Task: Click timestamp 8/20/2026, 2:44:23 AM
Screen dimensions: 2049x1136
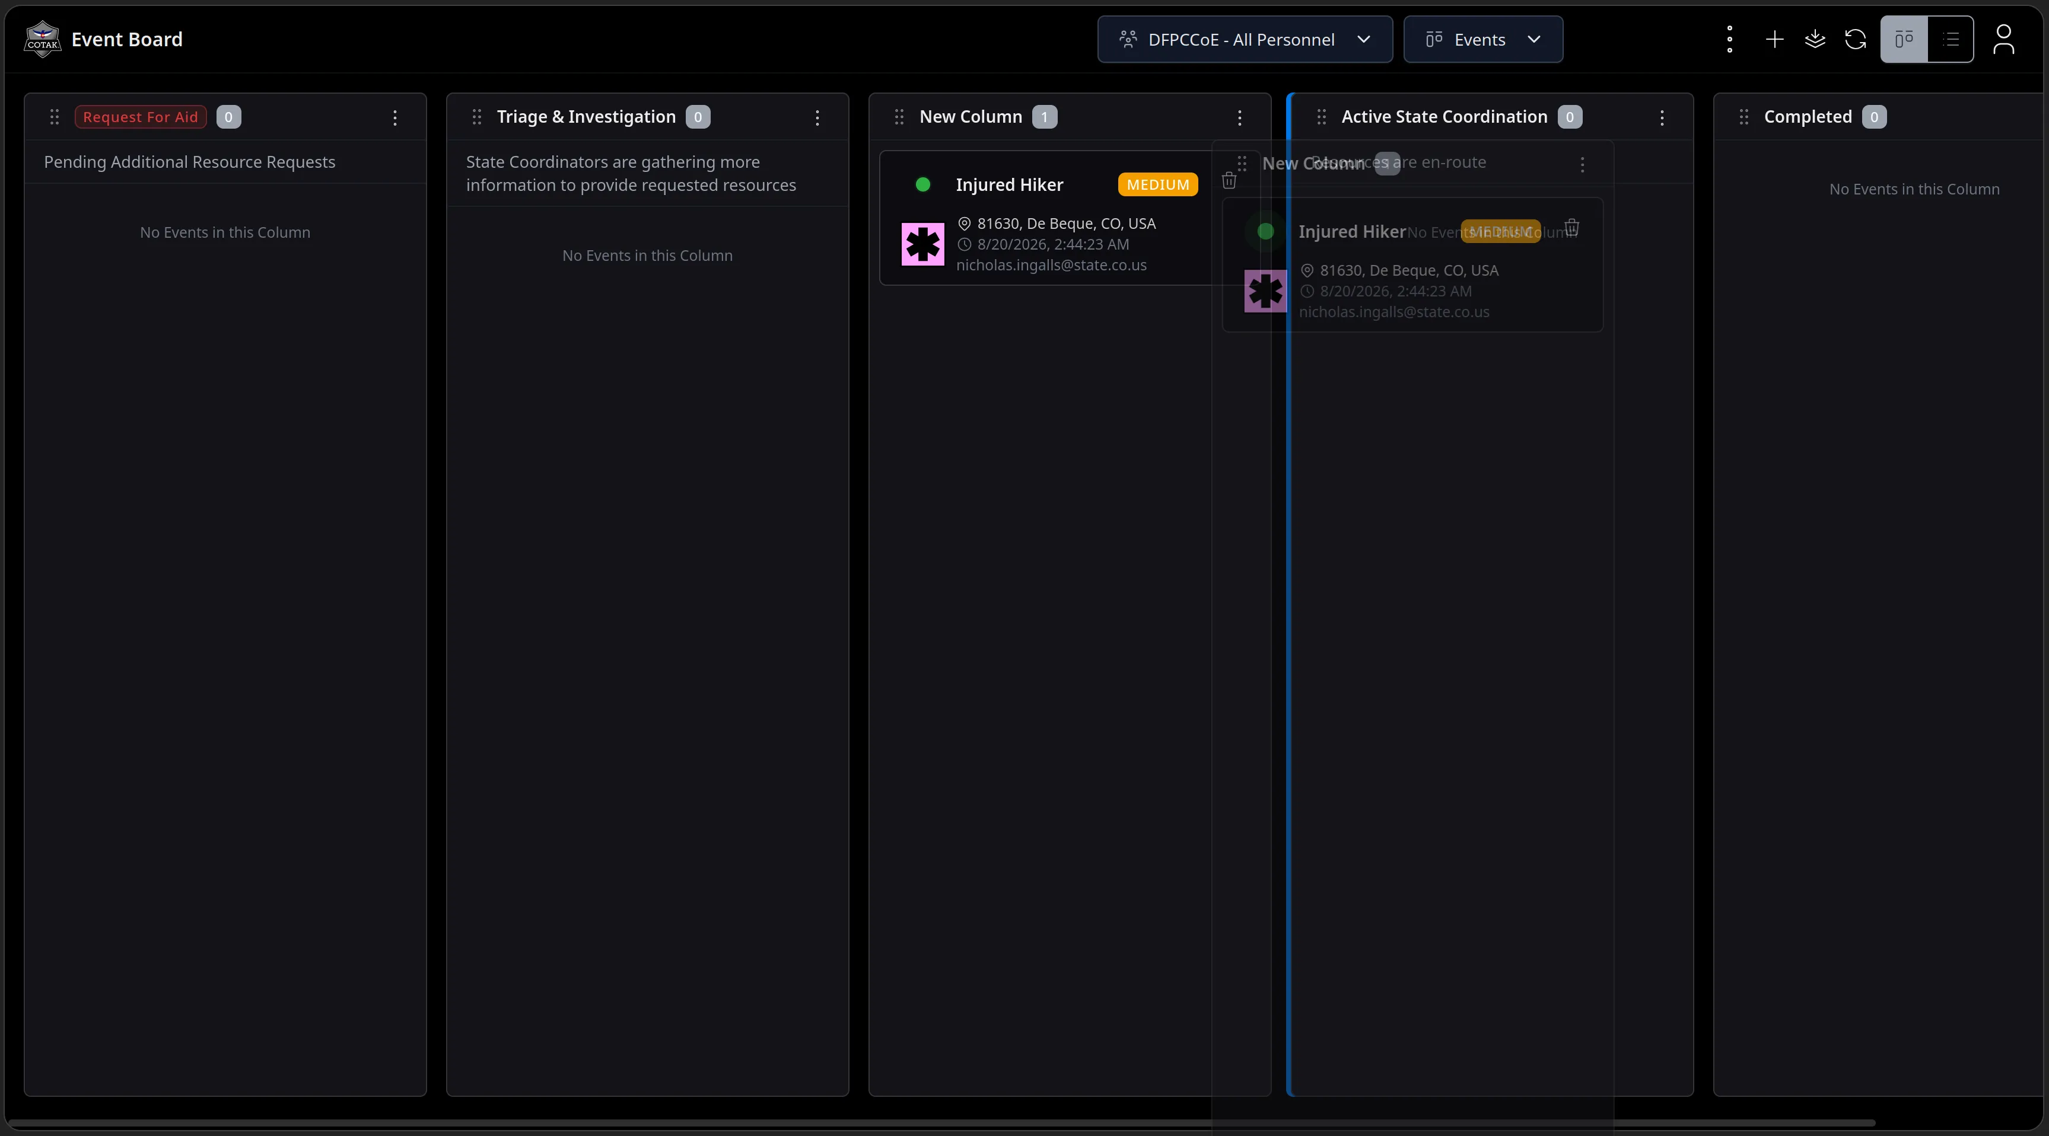Action: tap(1053, 244)
